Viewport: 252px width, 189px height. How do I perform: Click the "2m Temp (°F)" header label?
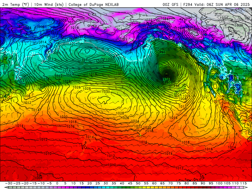click(x=16, y=4)
